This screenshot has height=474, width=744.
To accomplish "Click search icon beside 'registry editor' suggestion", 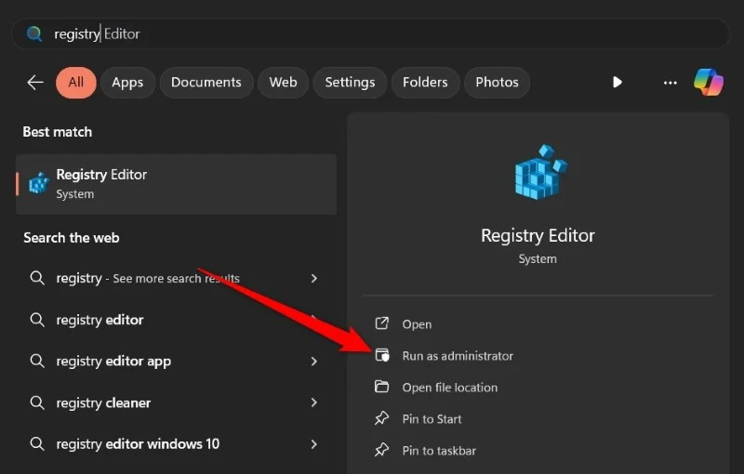I will [x=37, y=320].
